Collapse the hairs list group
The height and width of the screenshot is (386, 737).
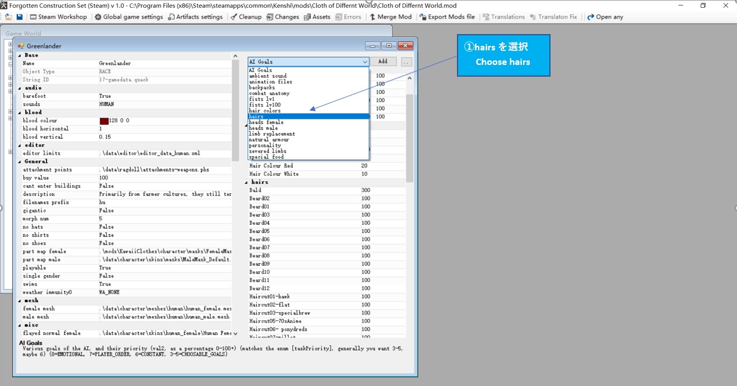[x=247, y=182]
